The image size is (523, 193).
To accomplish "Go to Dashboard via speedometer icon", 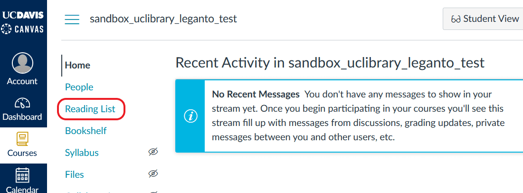I will [x=22, y=104].
